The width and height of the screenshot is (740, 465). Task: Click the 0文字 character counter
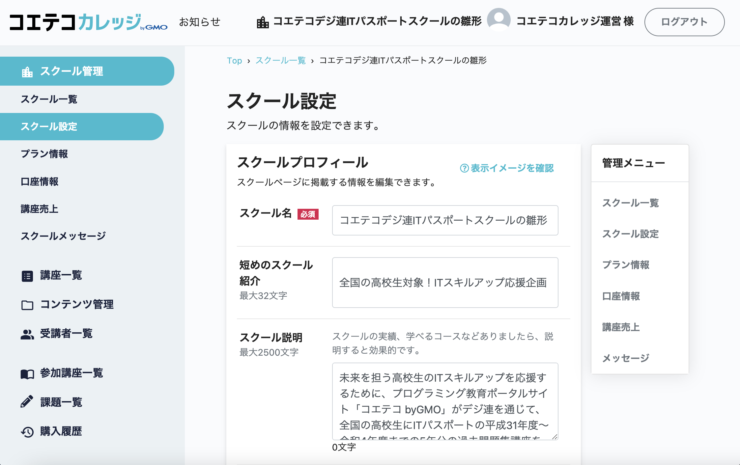pyautogui.click(x=344, y=447)
